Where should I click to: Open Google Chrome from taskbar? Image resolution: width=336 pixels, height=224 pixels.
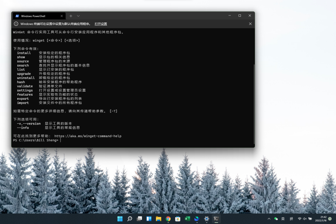pyautogui.click(x=168, y=219)
